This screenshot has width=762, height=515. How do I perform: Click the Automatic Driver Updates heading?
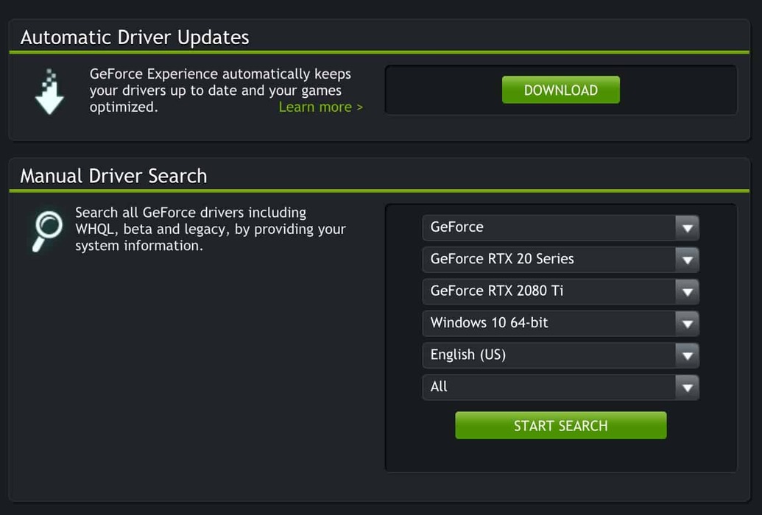click(135, 38)
